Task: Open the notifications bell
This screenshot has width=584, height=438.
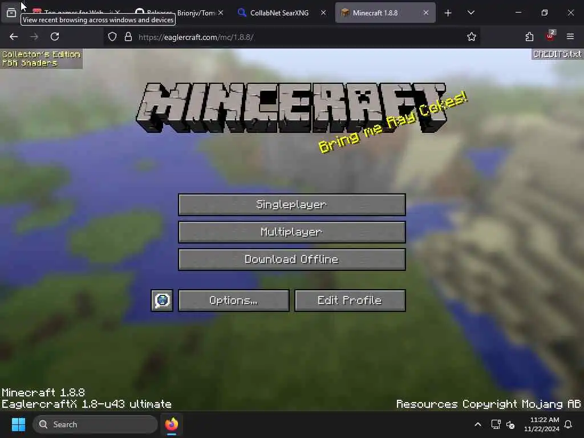Action: (x=569, y=424)
